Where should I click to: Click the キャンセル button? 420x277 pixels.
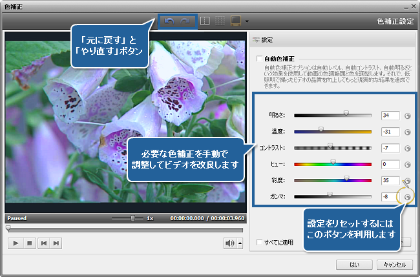394,265
